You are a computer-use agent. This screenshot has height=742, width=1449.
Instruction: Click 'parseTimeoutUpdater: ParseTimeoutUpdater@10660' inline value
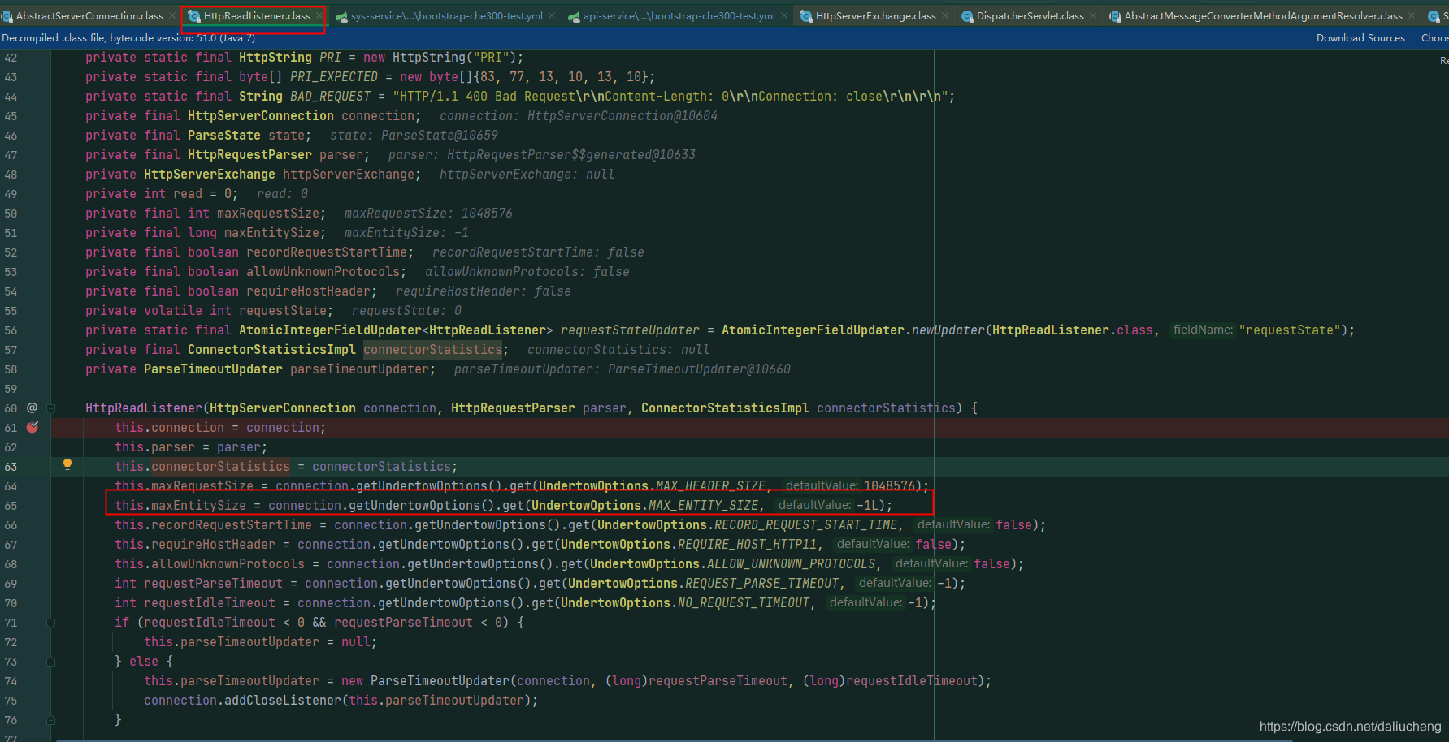(x=623, y=369)
